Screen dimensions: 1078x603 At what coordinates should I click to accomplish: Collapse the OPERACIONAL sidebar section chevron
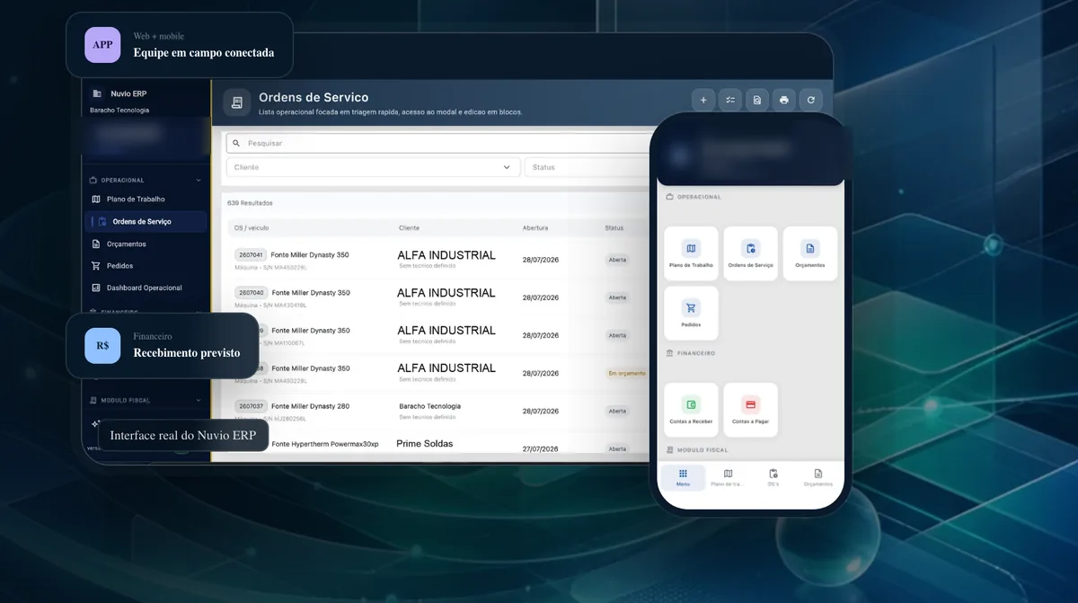[x=199, y=180]
